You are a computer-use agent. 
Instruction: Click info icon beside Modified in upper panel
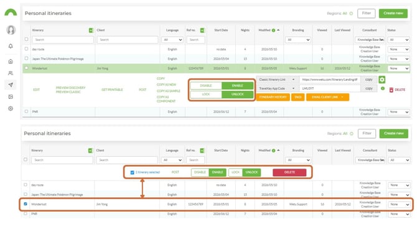coord(273,30)
